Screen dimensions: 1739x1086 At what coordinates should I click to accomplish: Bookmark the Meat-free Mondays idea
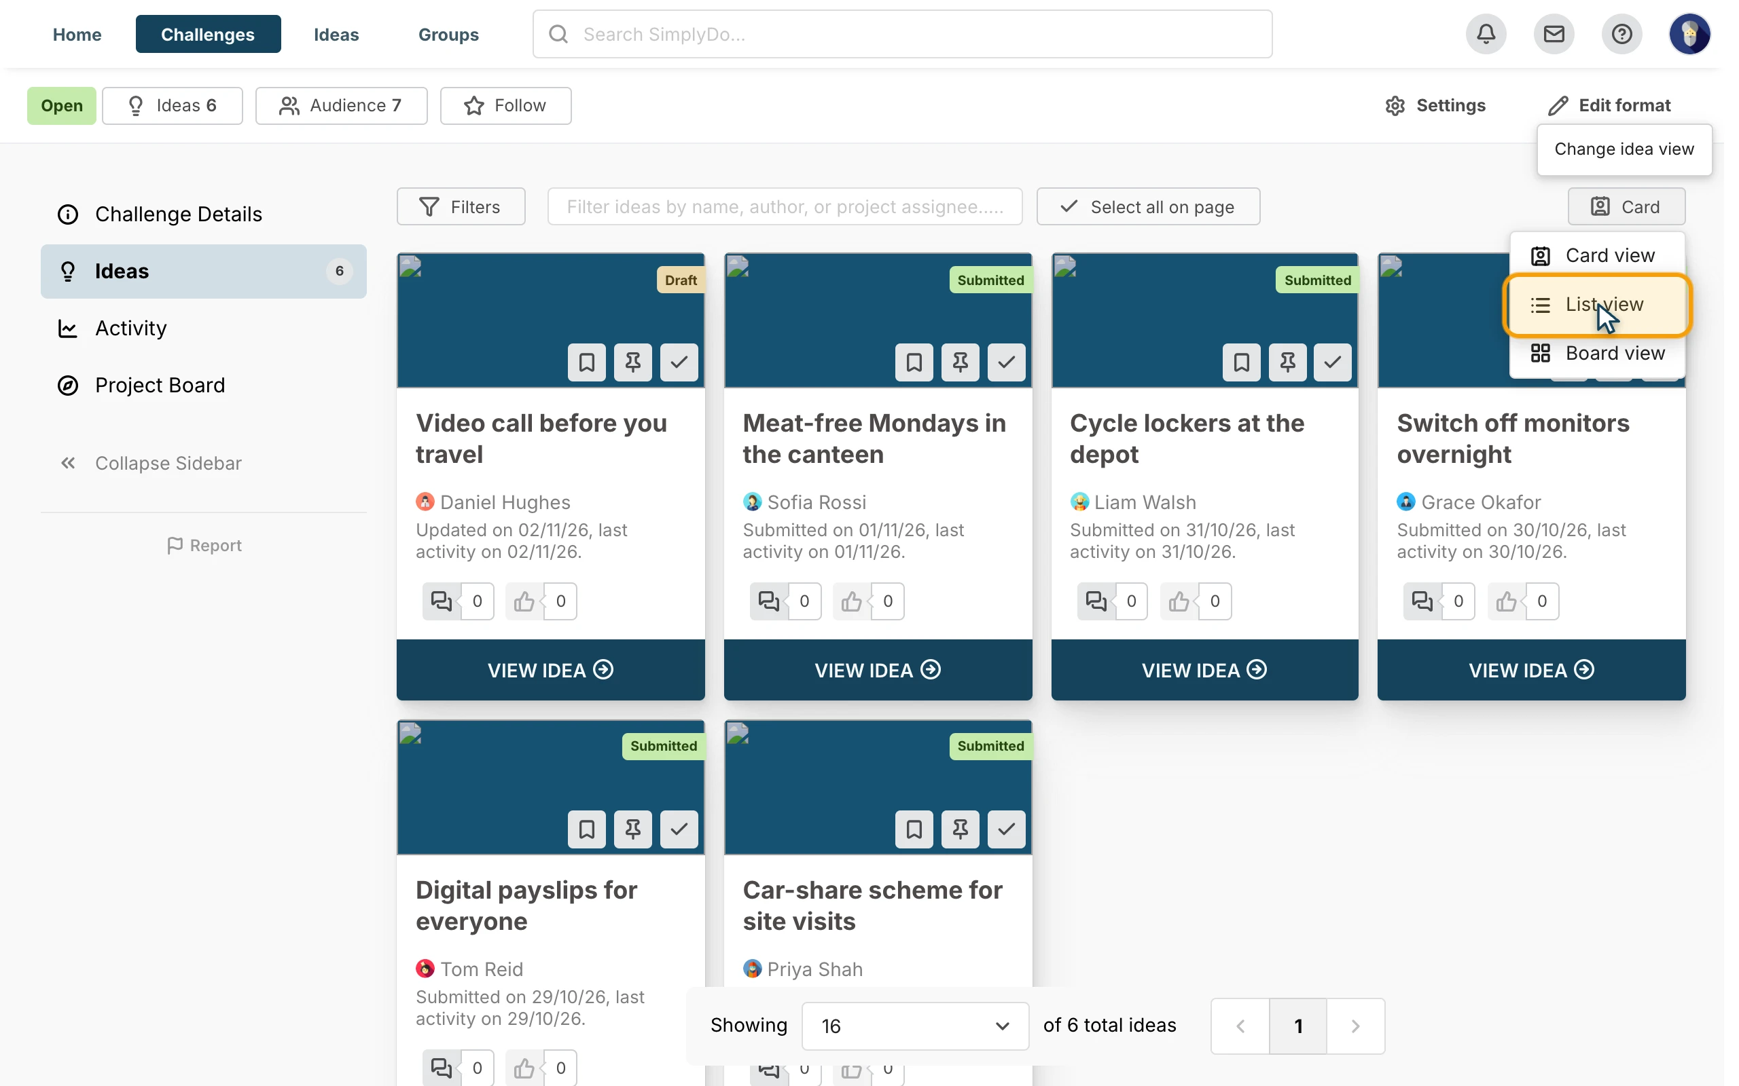point(914,362)
